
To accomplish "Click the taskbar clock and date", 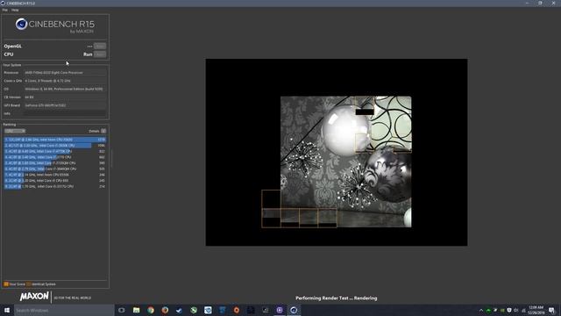I will [x=536, y=310].
